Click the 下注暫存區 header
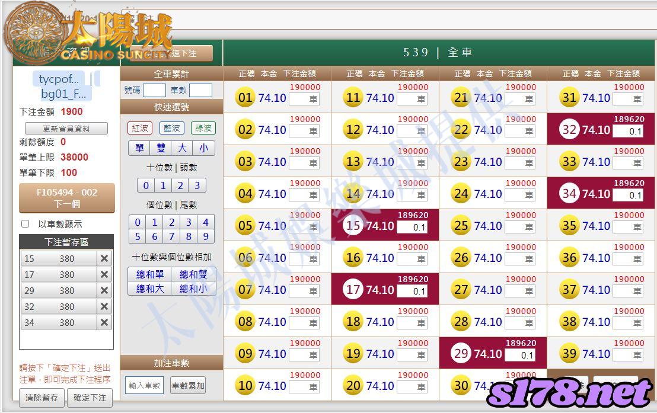 click(66, 242)
